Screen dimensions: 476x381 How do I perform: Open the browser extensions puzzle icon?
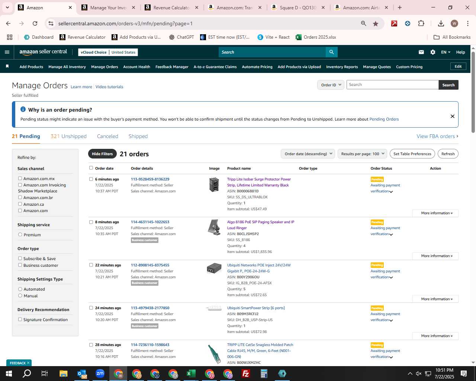pyautogui.click(x=421, y=23)
